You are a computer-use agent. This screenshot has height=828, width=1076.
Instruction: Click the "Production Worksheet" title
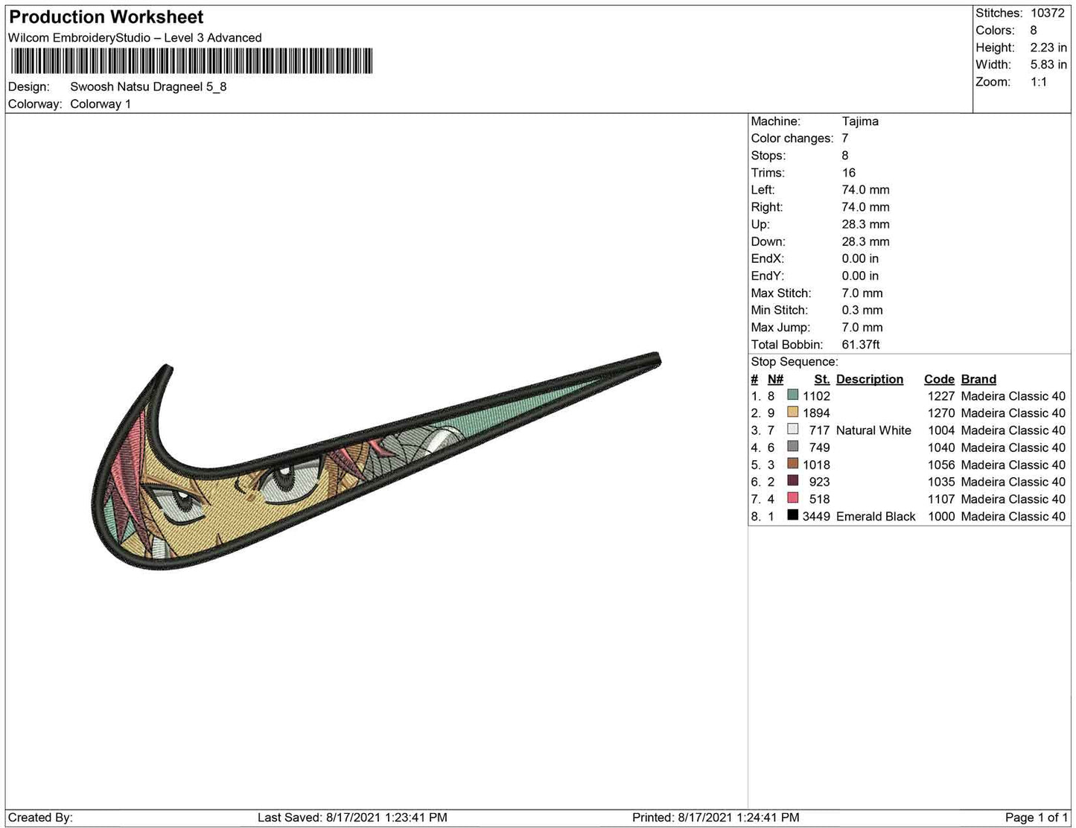point(106,17)
